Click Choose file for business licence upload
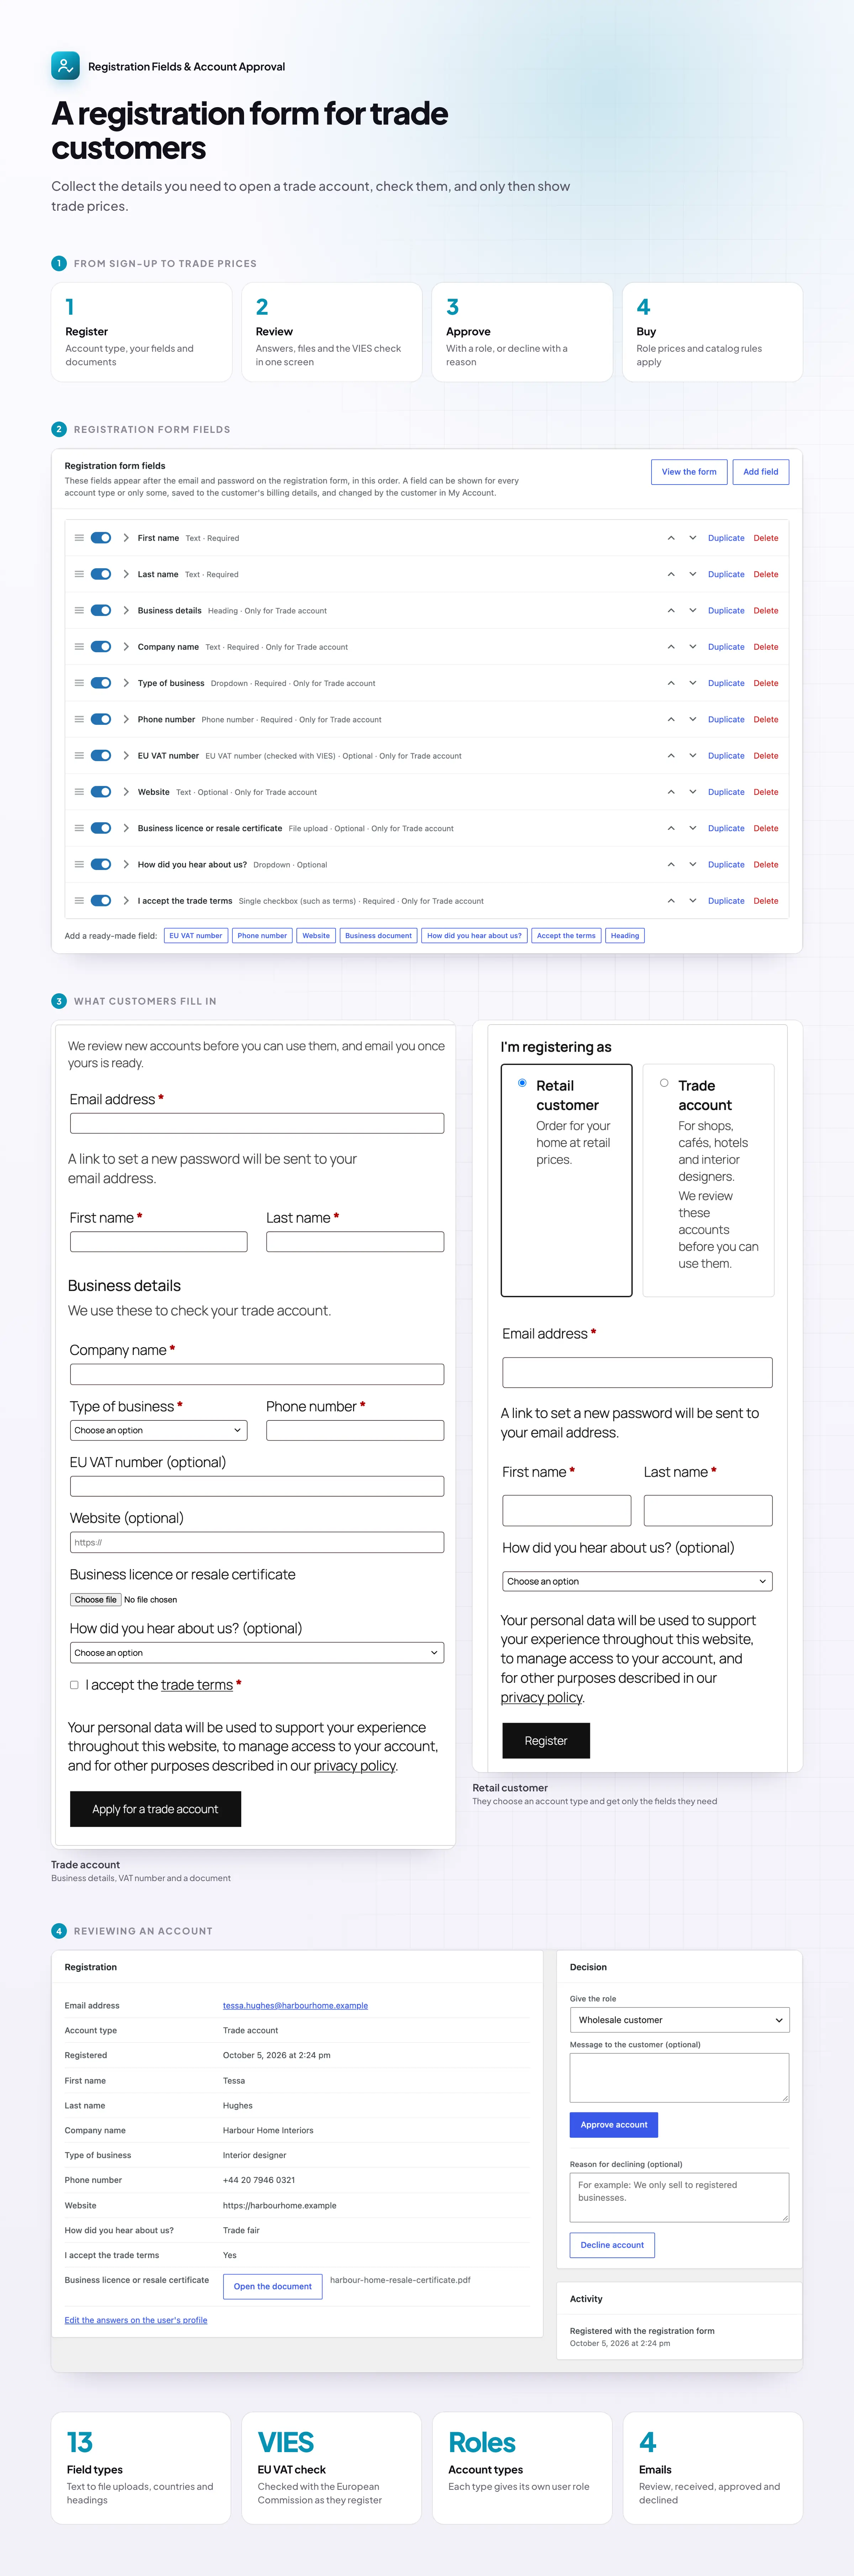Viewport: 854px width, 2576px height. pyautogui.click(x=96, y=1600)
